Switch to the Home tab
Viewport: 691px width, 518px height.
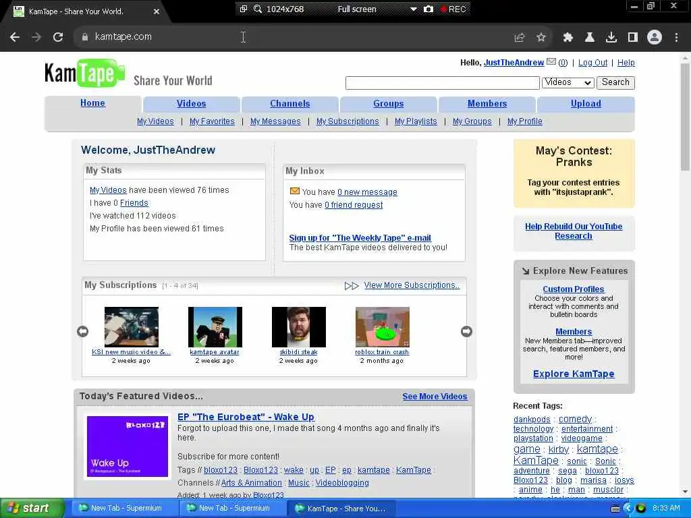92,103
